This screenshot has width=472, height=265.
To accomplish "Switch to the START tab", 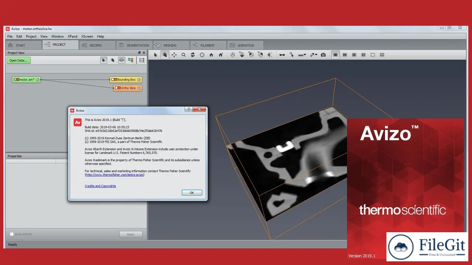I will [24, 45].
